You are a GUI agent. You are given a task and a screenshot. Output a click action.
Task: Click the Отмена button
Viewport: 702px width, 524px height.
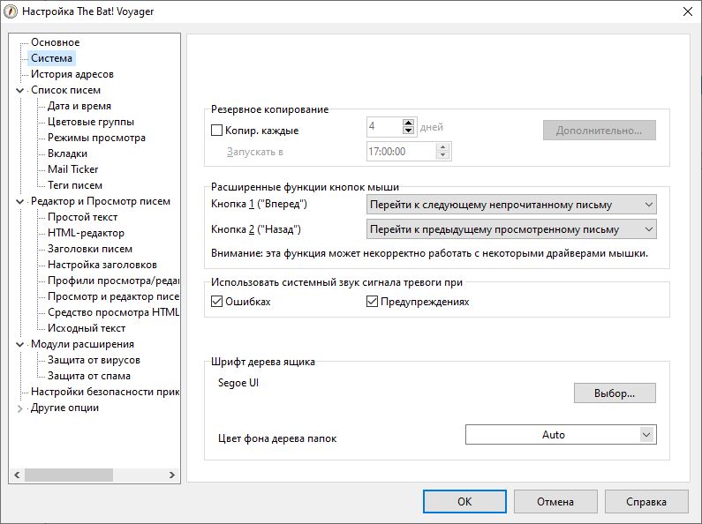(x=555, y=502)
